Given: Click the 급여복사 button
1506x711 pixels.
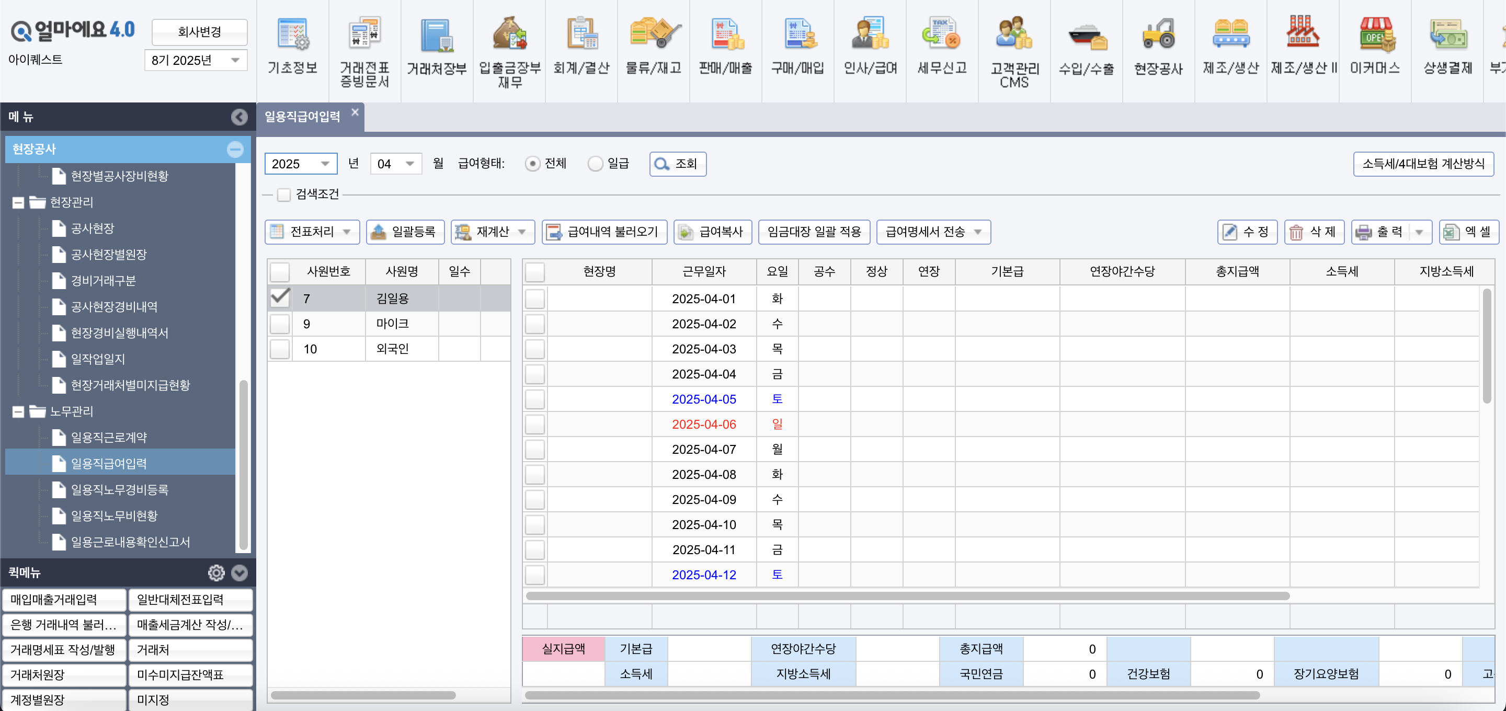Looking at the screenshot, I should (x=712, y=232).
